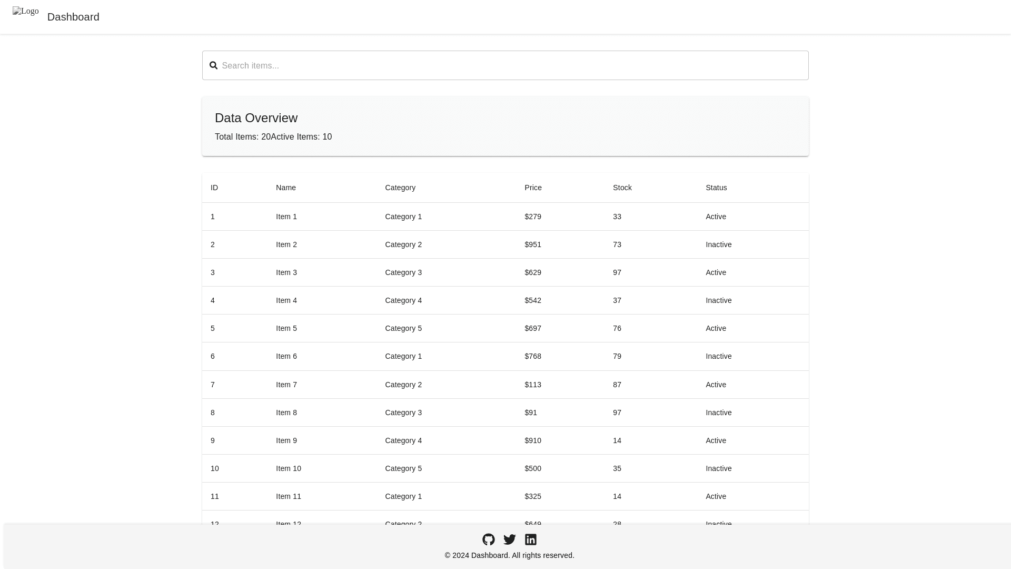The height and width of the screenshot is (569, 1011).
Task: Click the Logo image in header
Action: pos(25,11)
